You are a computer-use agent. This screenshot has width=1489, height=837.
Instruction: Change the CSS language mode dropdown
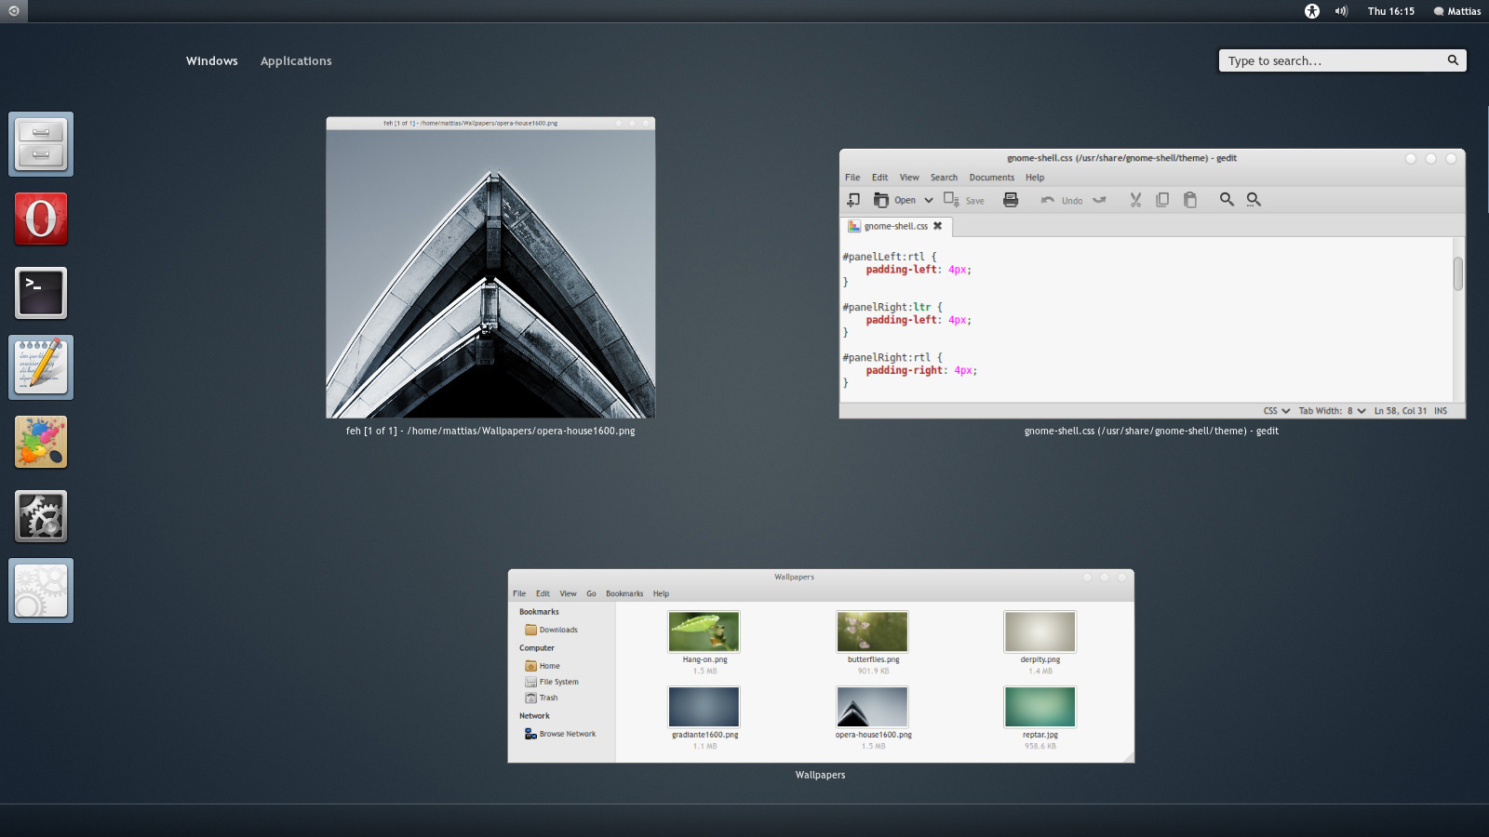[x=1273, y=410]
